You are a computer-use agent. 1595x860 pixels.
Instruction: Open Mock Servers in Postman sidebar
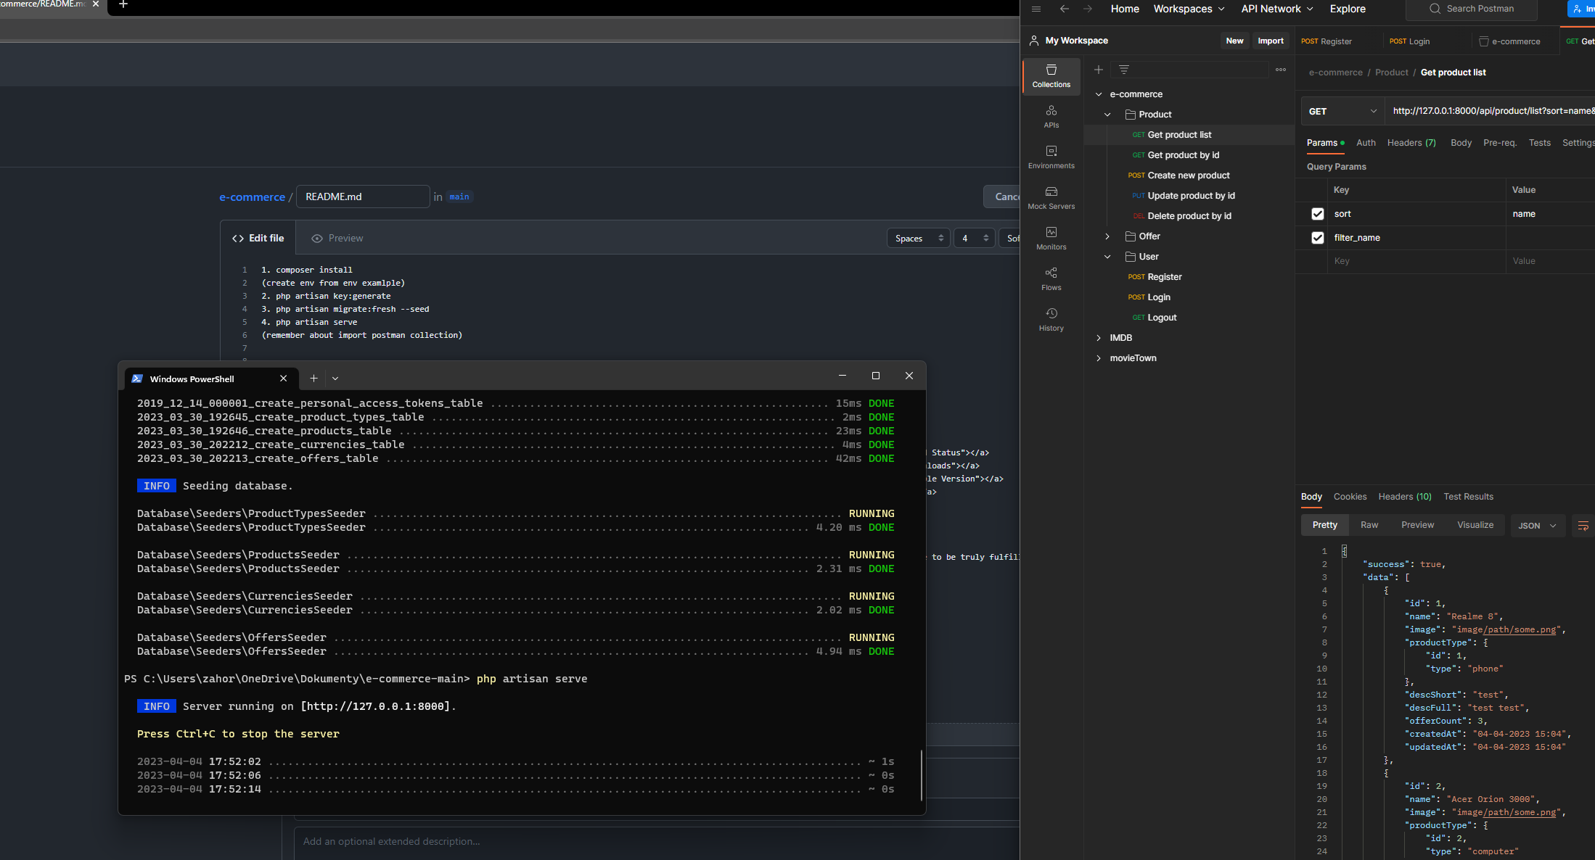(x=1051, y=197)
